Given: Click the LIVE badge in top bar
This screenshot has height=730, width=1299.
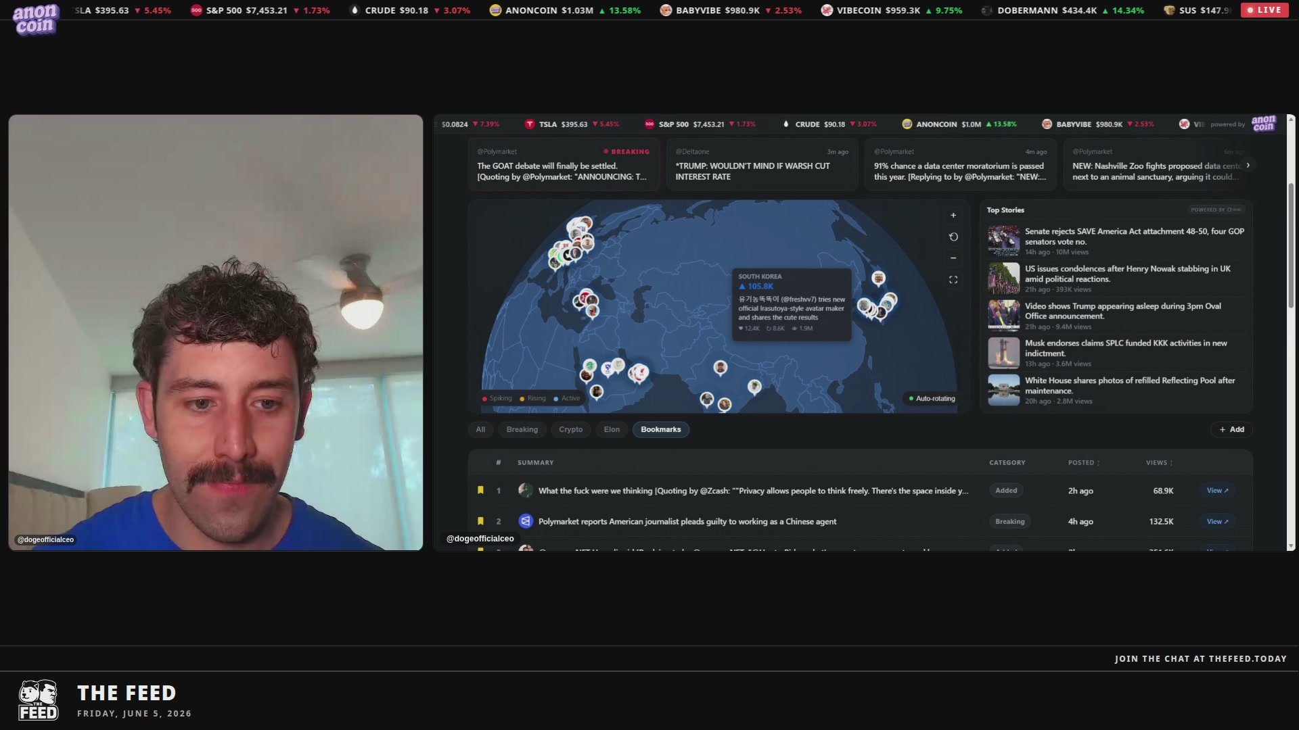Looking at the screenshot, I should pyautogui.click(x=1264, y=10).
